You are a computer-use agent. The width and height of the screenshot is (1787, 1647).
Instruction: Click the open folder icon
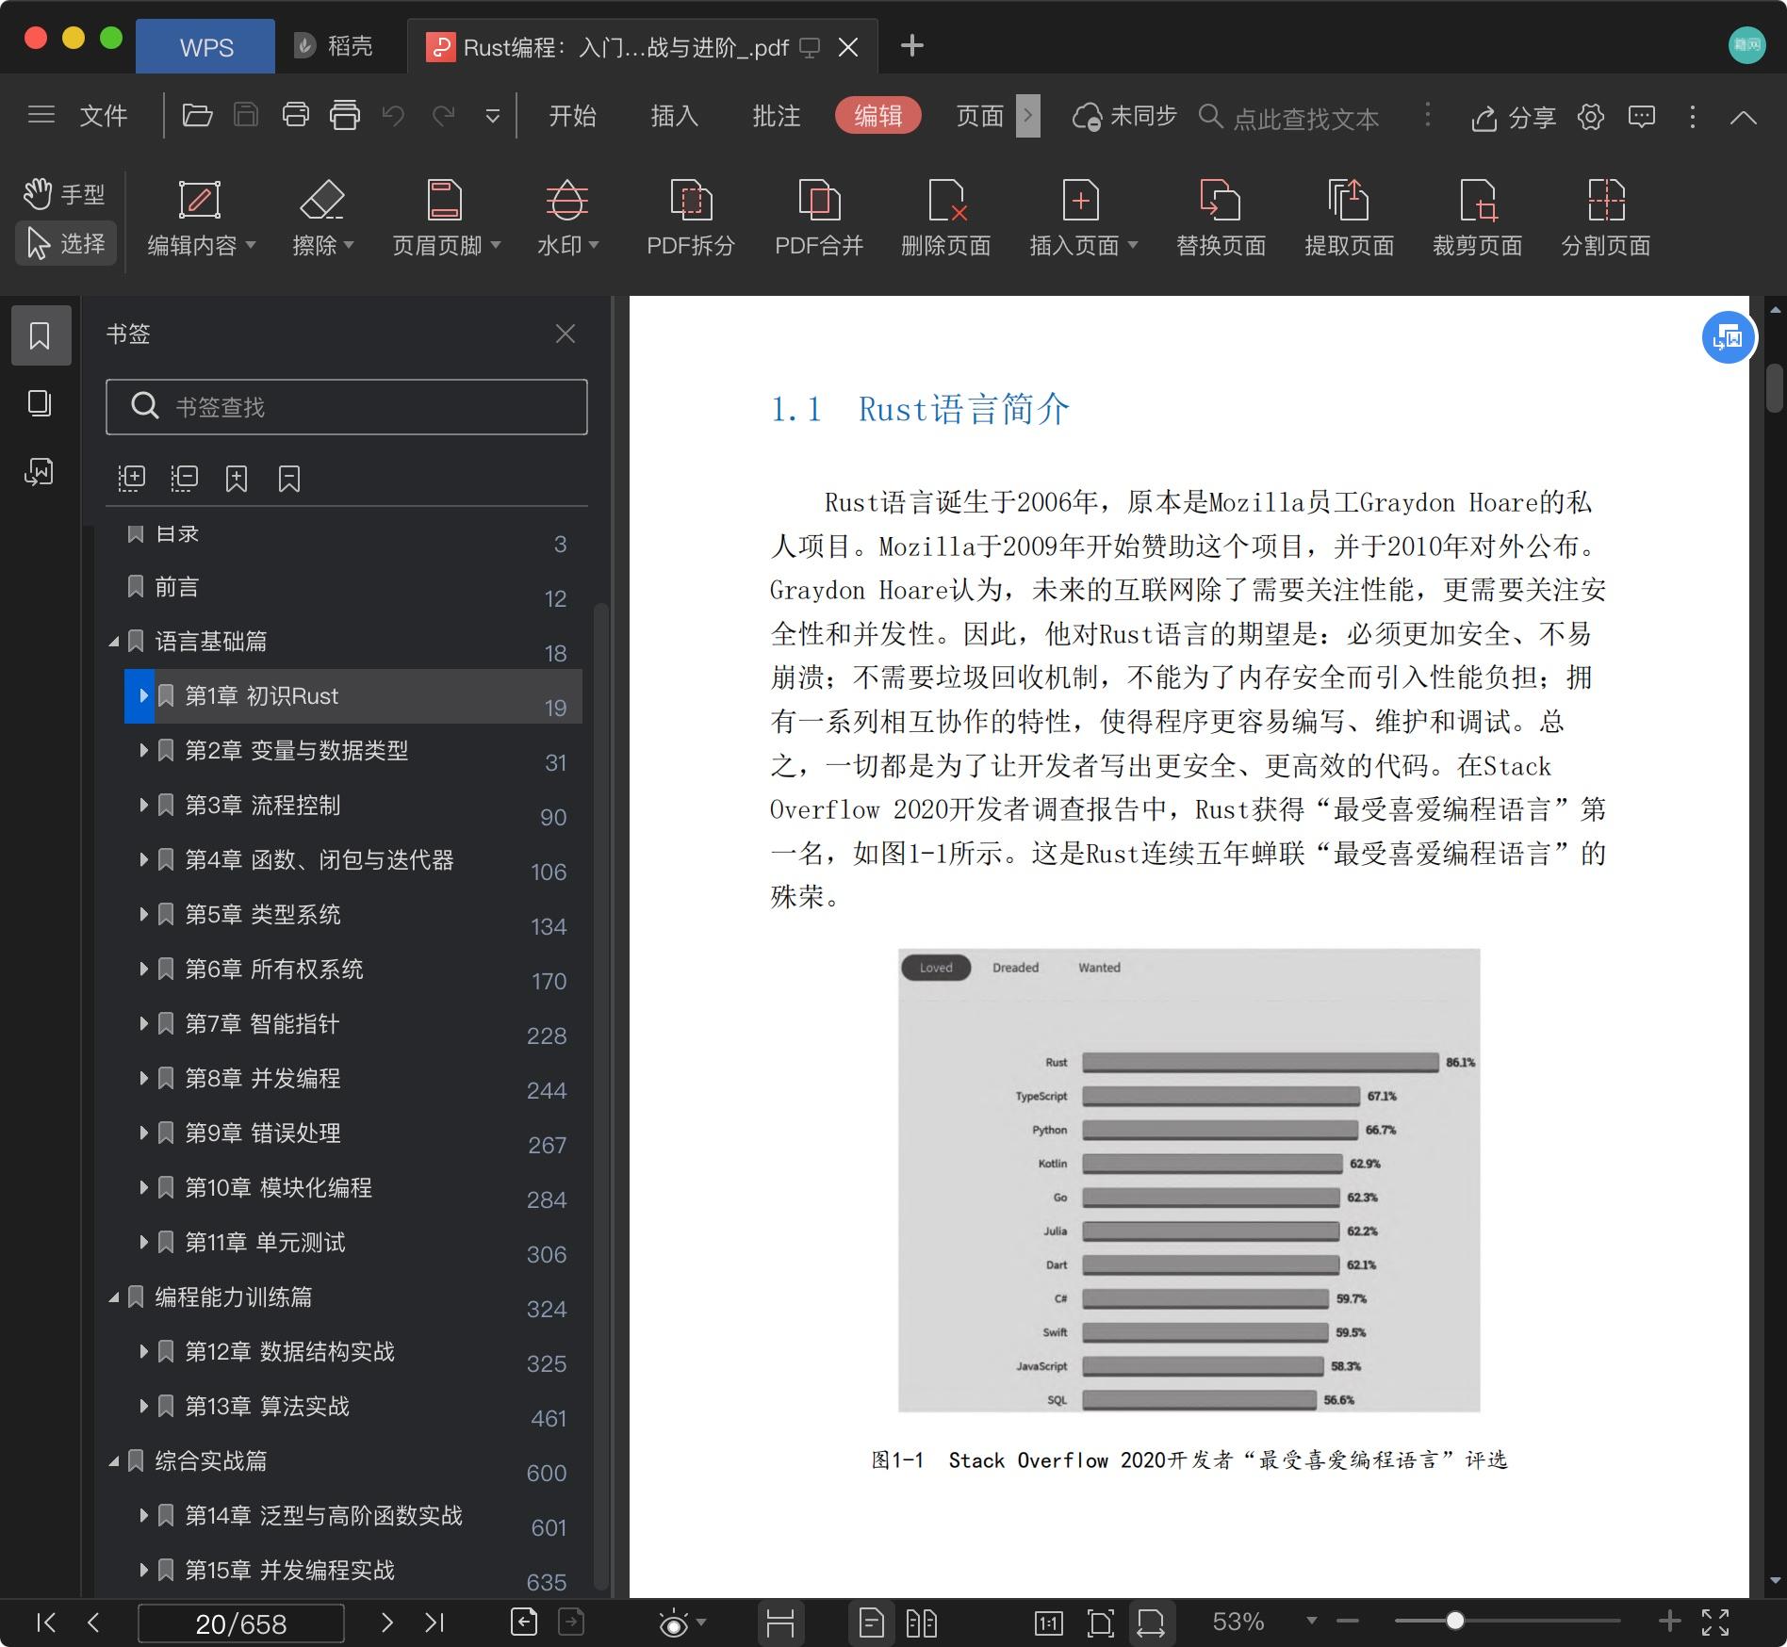click(x=197, y=115)
